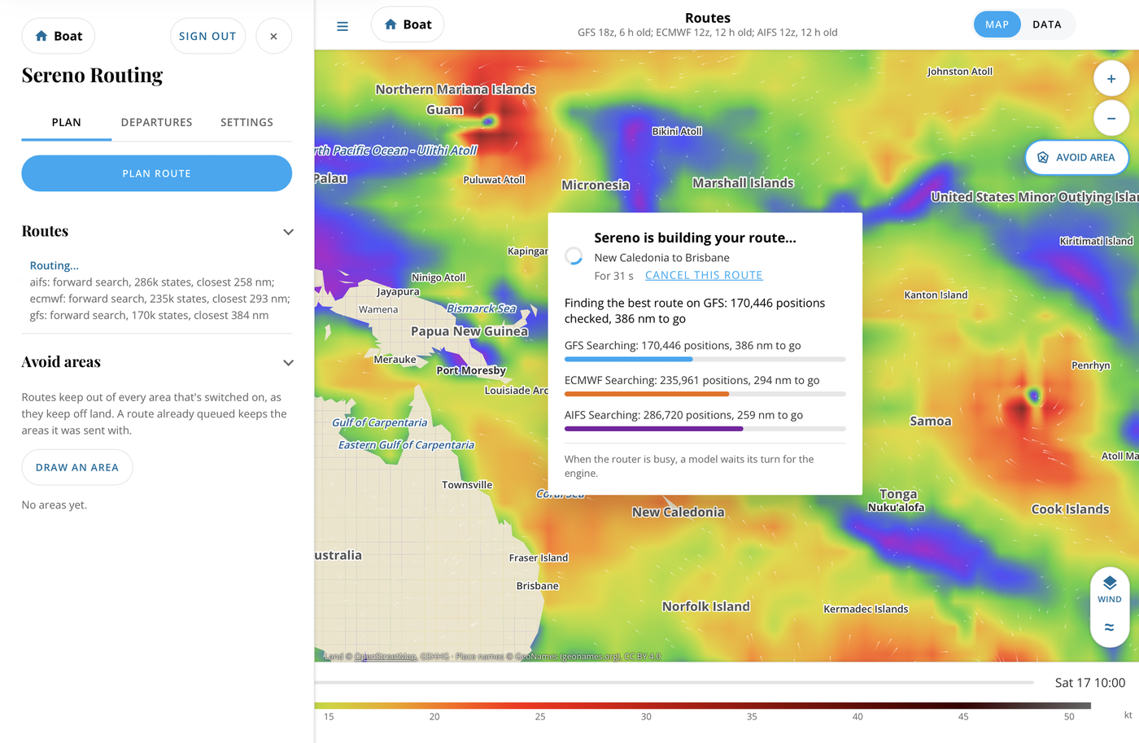
Task: Click the CANCEL THIS ROUTE link
Action: 704,275
